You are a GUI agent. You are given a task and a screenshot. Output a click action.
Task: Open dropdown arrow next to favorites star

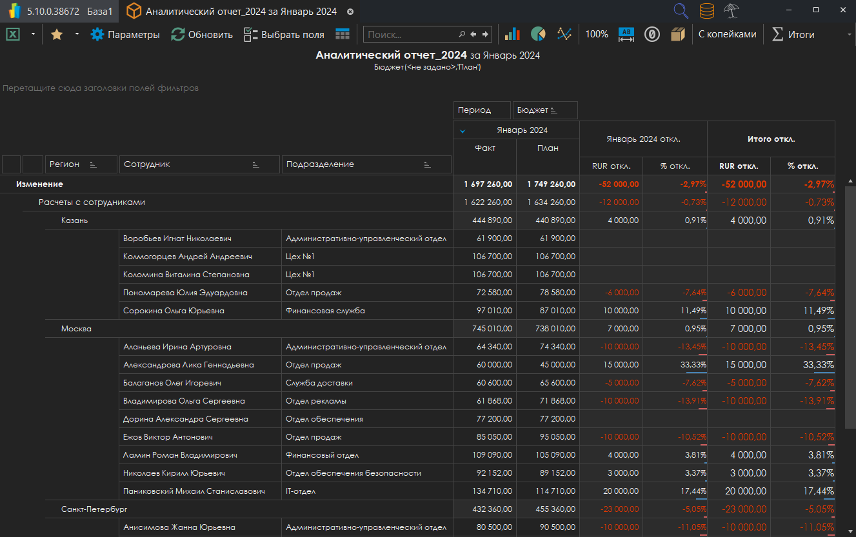coord(77,34)
